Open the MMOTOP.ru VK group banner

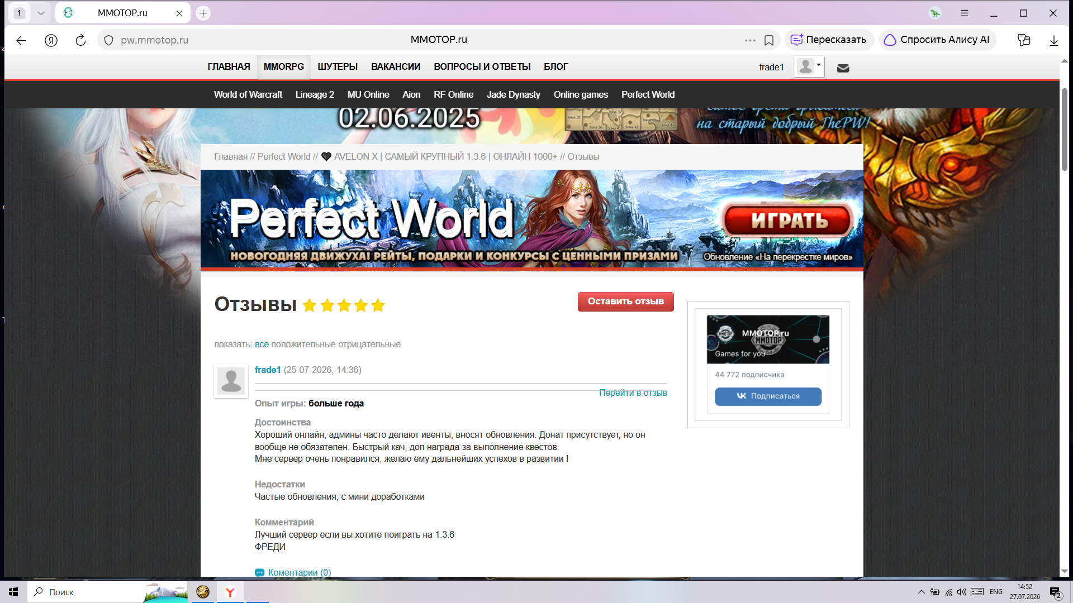pyautogui.click(x=768, y=339)
